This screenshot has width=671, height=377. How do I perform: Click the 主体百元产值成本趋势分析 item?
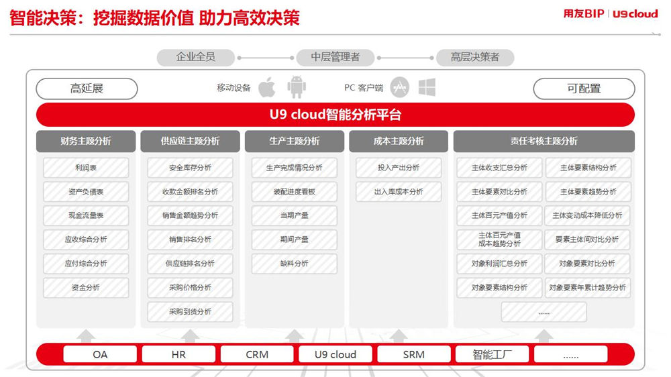(499, 239)
